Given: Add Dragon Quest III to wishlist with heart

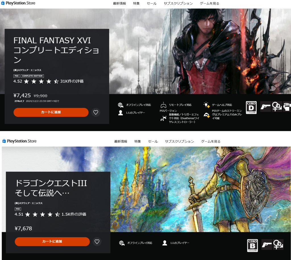Looking at the screenshot, I should (x=97, y=242).
